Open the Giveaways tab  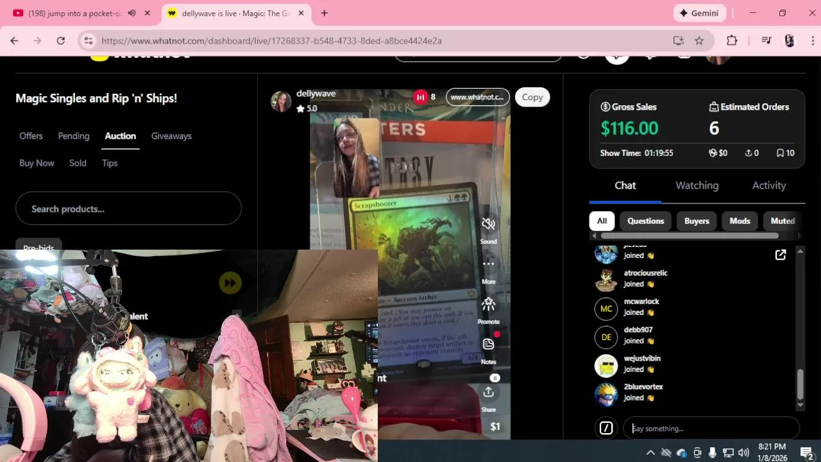pos(171,136)
